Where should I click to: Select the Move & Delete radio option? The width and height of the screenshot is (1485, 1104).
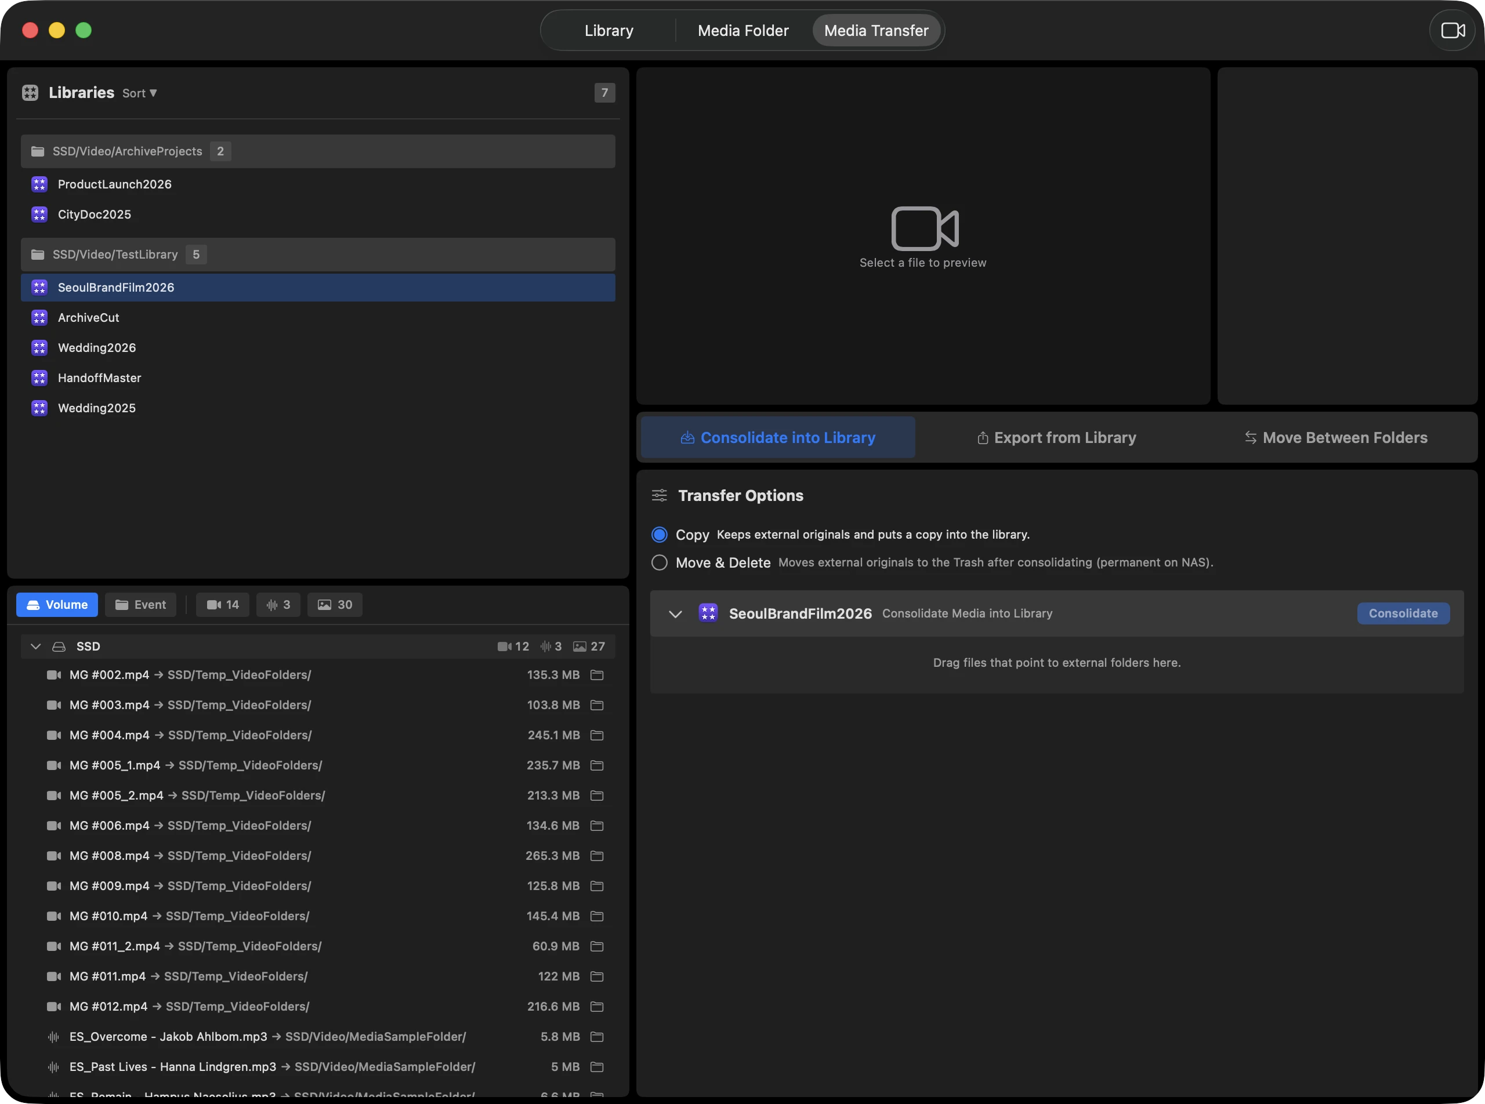click(659, 562)
